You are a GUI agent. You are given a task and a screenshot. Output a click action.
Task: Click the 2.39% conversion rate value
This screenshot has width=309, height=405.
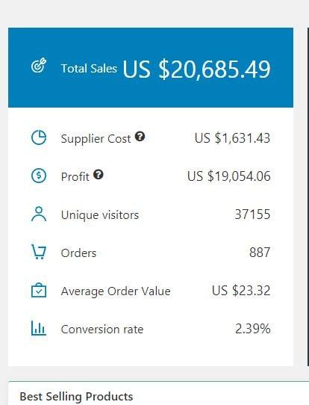click(253, 329)
